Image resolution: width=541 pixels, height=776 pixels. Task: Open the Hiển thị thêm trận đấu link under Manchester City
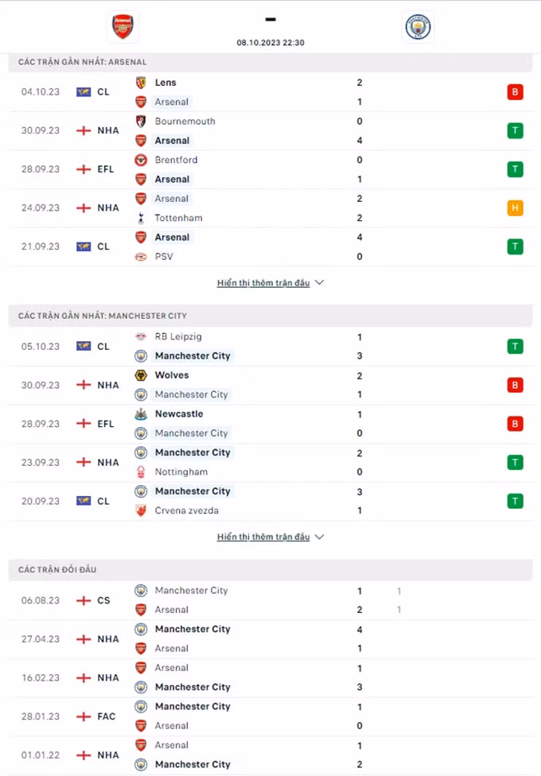click(263, 537)
